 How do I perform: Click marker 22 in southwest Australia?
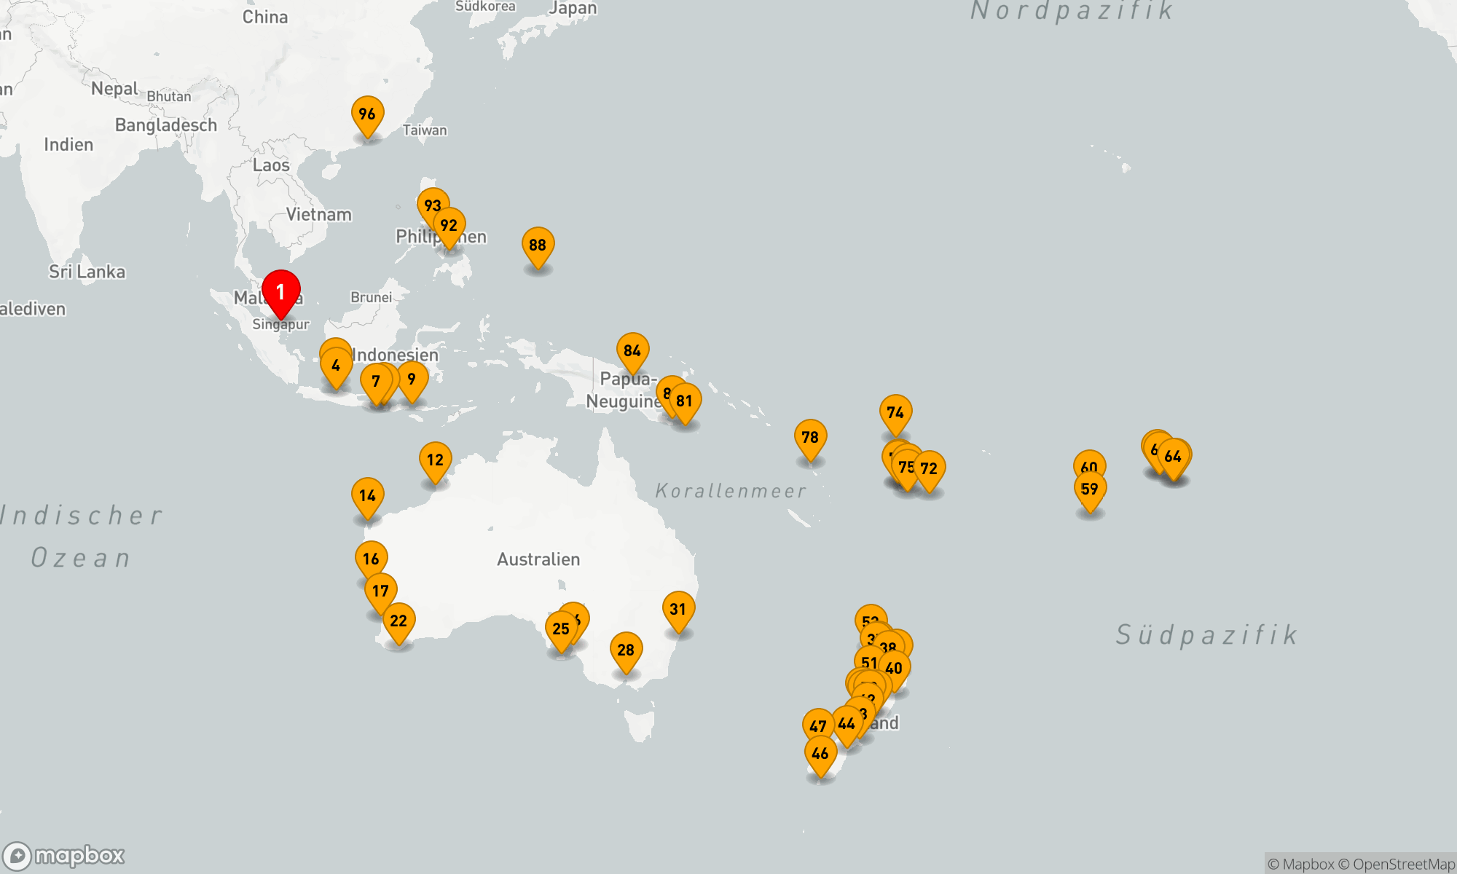[x=398, y=621]
